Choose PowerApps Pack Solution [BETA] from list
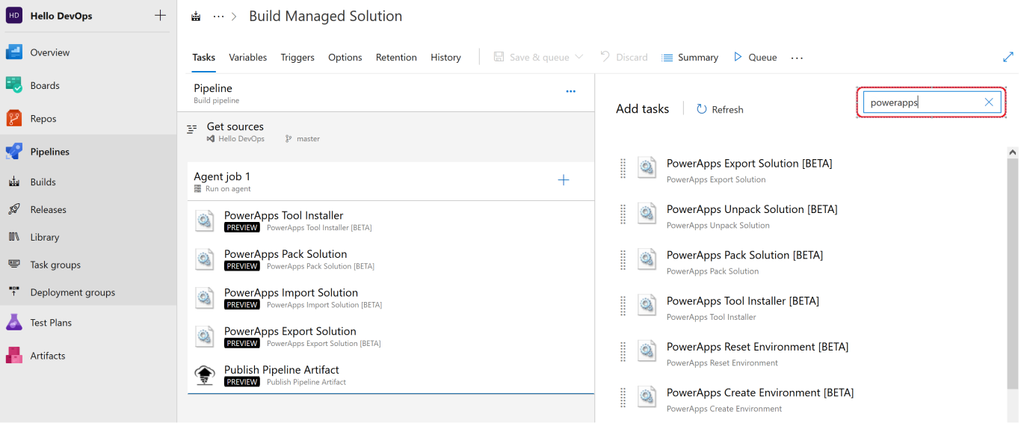This screenshot has width=1021, height=426. [744, 255]
